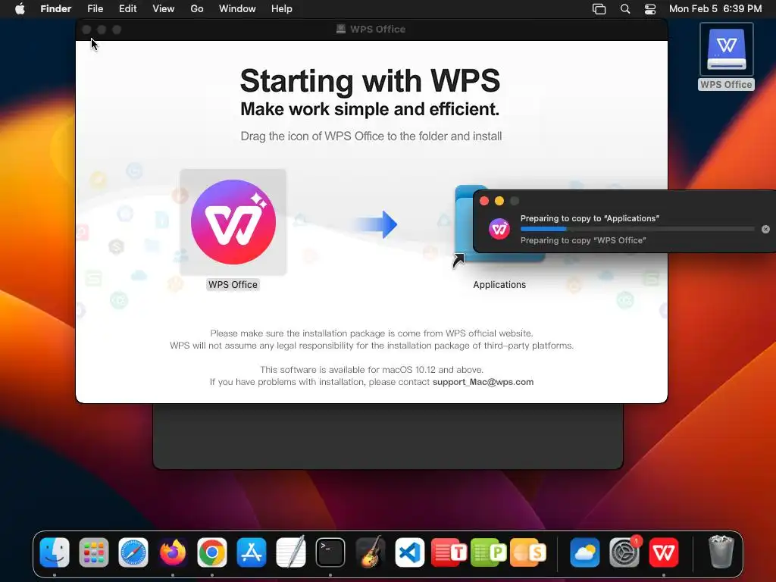Image resolution: width=776 pixels, height=582 pixels.
Task: Click the support_Mac@wps.com email address
Action: tap(483, 382)
